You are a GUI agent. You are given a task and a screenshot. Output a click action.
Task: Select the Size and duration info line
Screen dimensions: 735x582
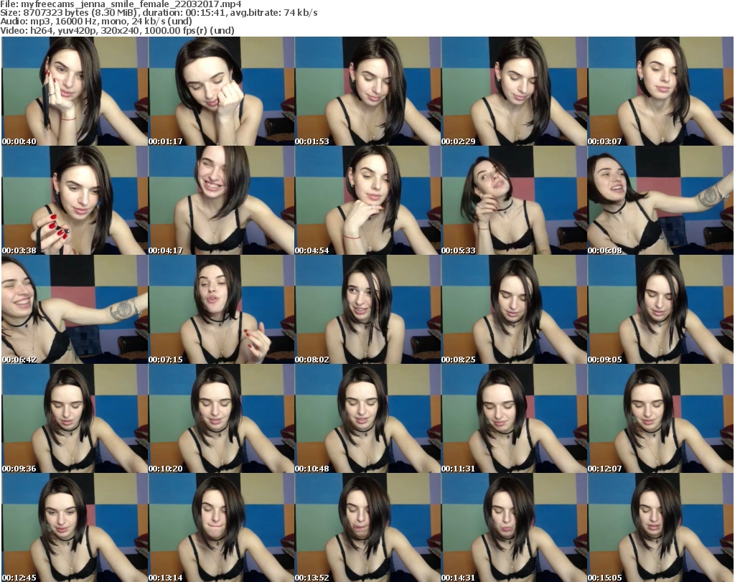pyautogui.click(x=159, y=13)
